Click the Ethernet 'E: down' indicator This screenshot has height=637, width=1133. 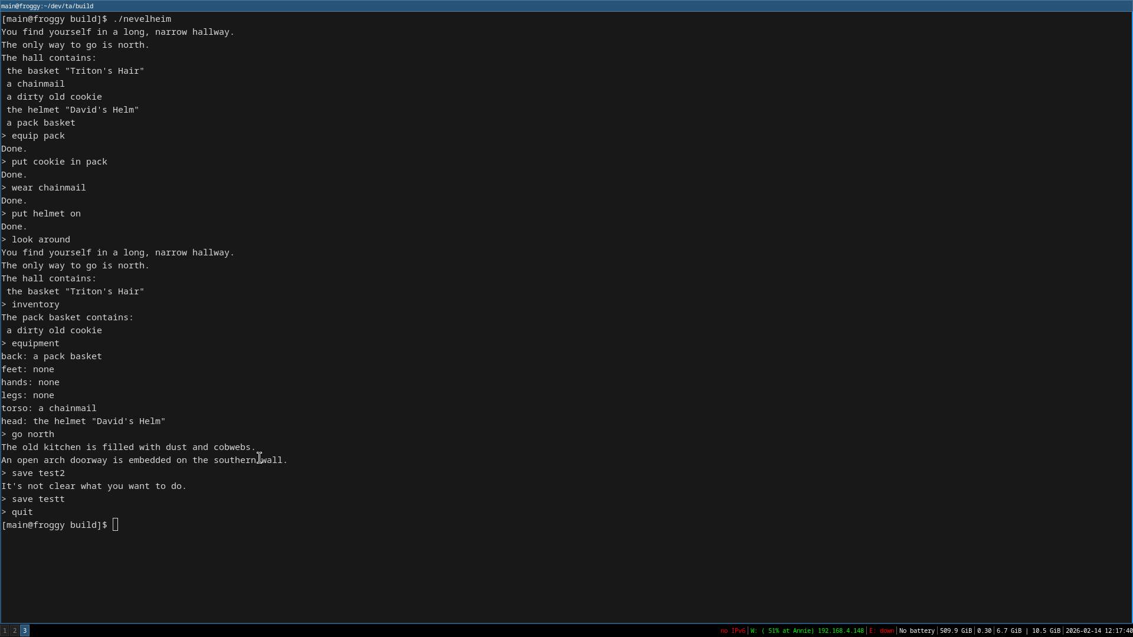(881, 631)
